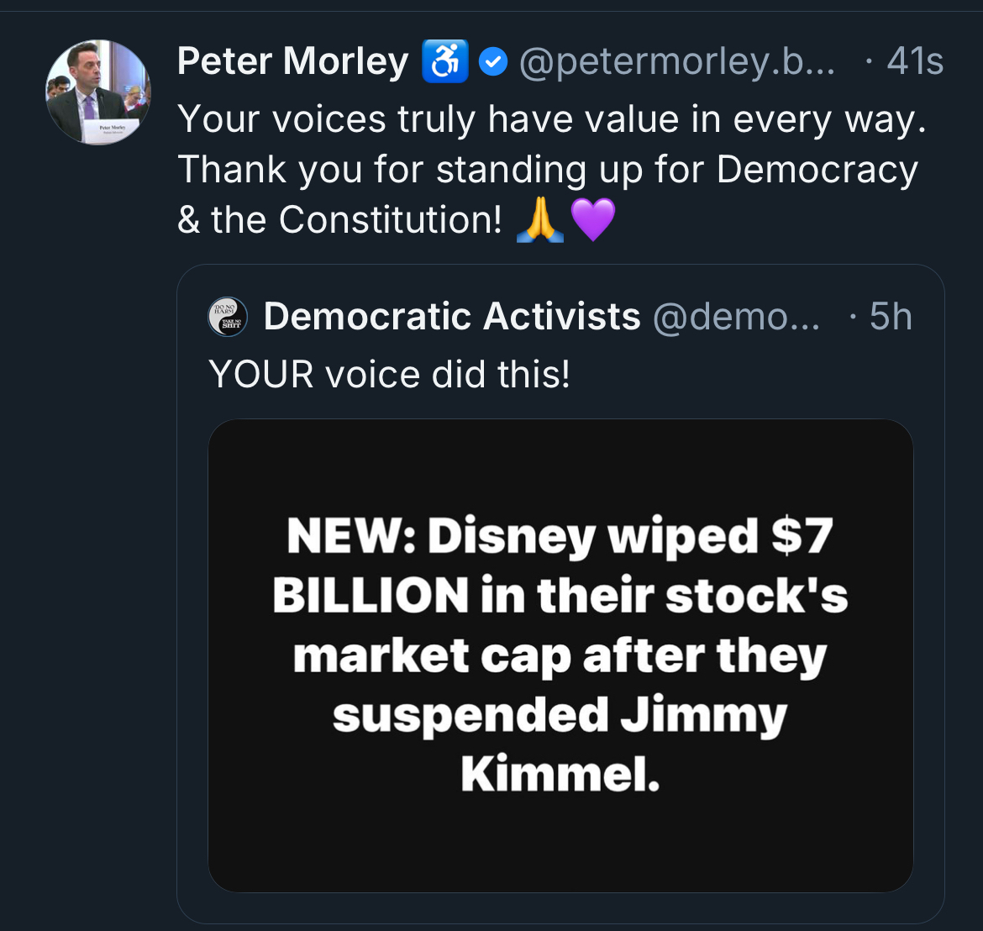Viewport: 983px width, 931px height.
Task: Select the "YOUR voice did this!" text
Action: tap(390, 374)
